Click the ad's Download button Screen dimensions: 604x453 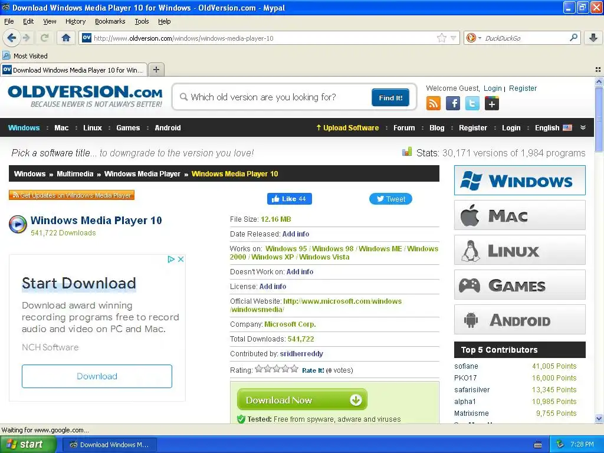pos(97,376)
